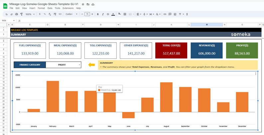Toggle bold formatting
264x135 pixels.
click(98, 14)
